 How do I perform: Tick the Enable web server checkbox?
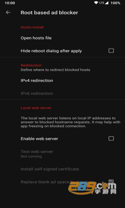coord(111,138)
